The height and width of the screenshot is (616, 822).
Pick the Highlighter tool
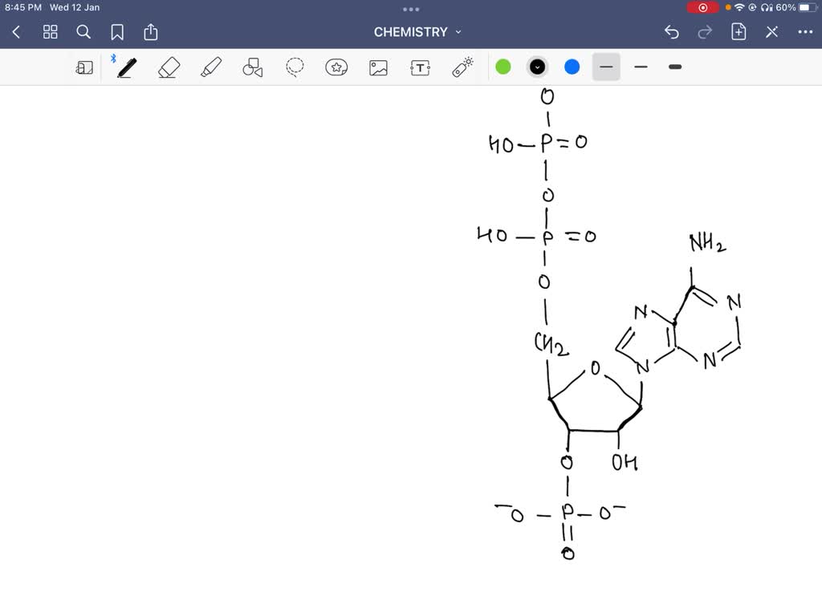[x=210, y=67]
